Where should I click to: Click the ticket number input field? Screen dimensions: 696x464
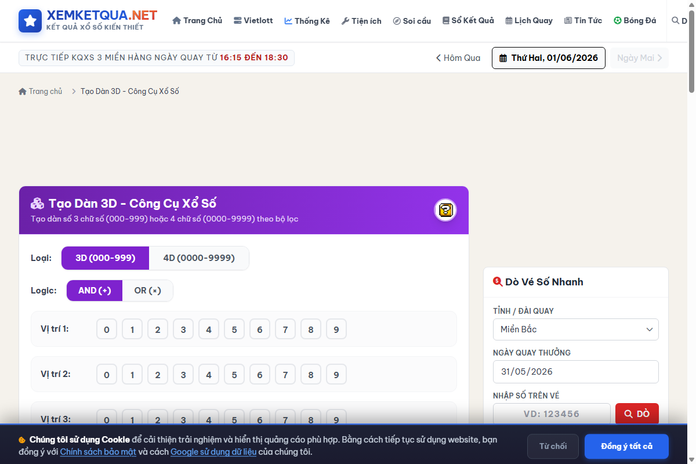552,414
